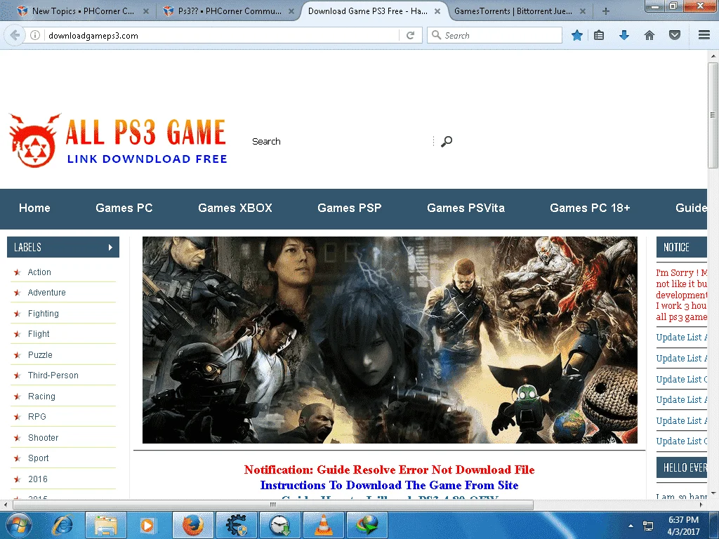The image size is (719, 539).
Task: Open Games XBOX menu item
Action: coord(235,208)
